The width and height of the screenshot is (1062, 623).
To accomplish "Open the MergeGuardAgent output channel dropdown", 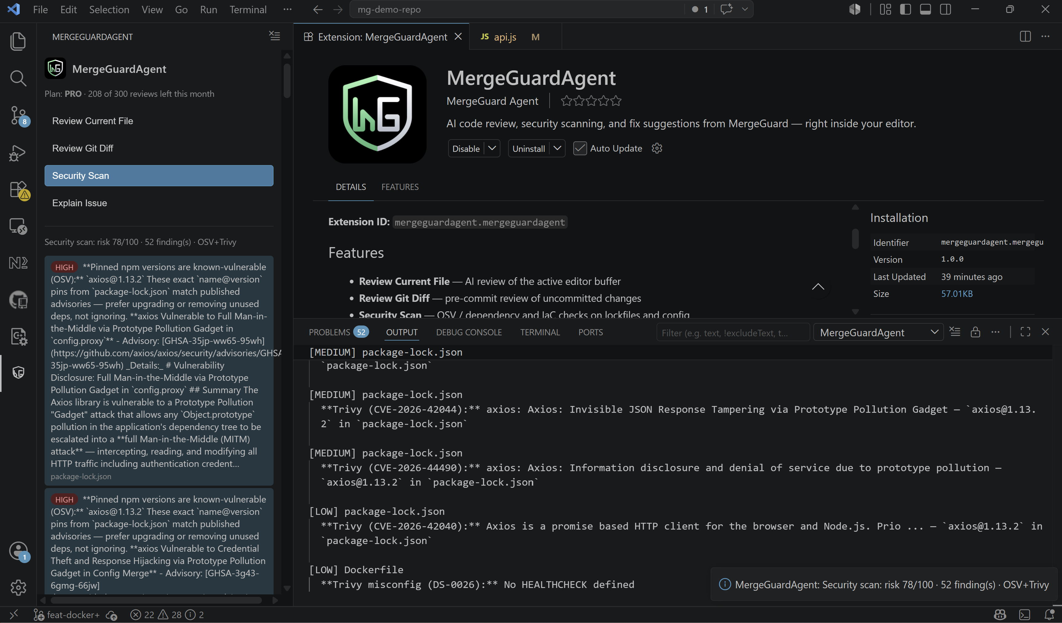I will [878, 333].
